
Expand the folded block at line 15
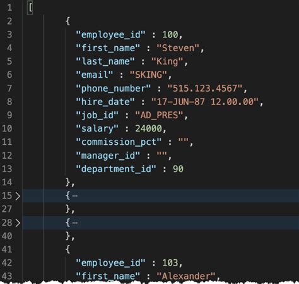pyautogui.click(x=18, y=196)
